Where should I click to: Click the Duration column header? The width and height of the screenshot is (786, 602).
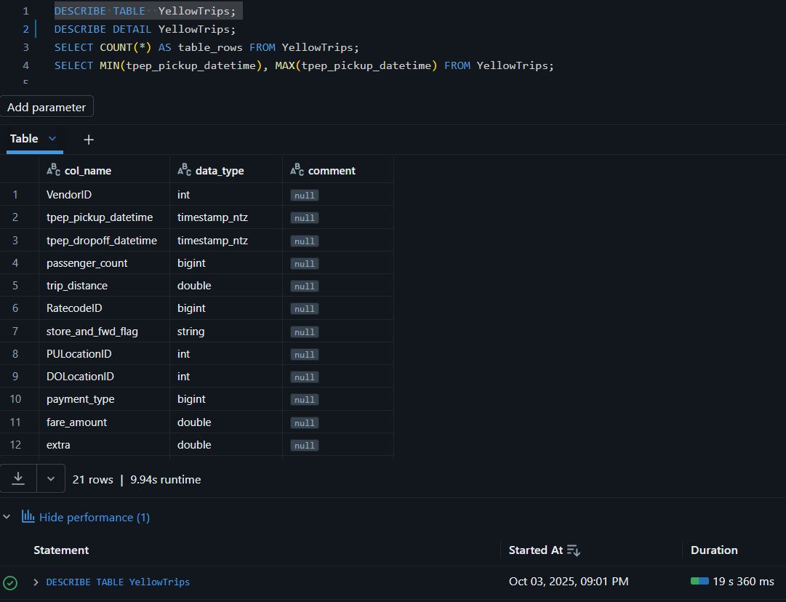[714, 550]
